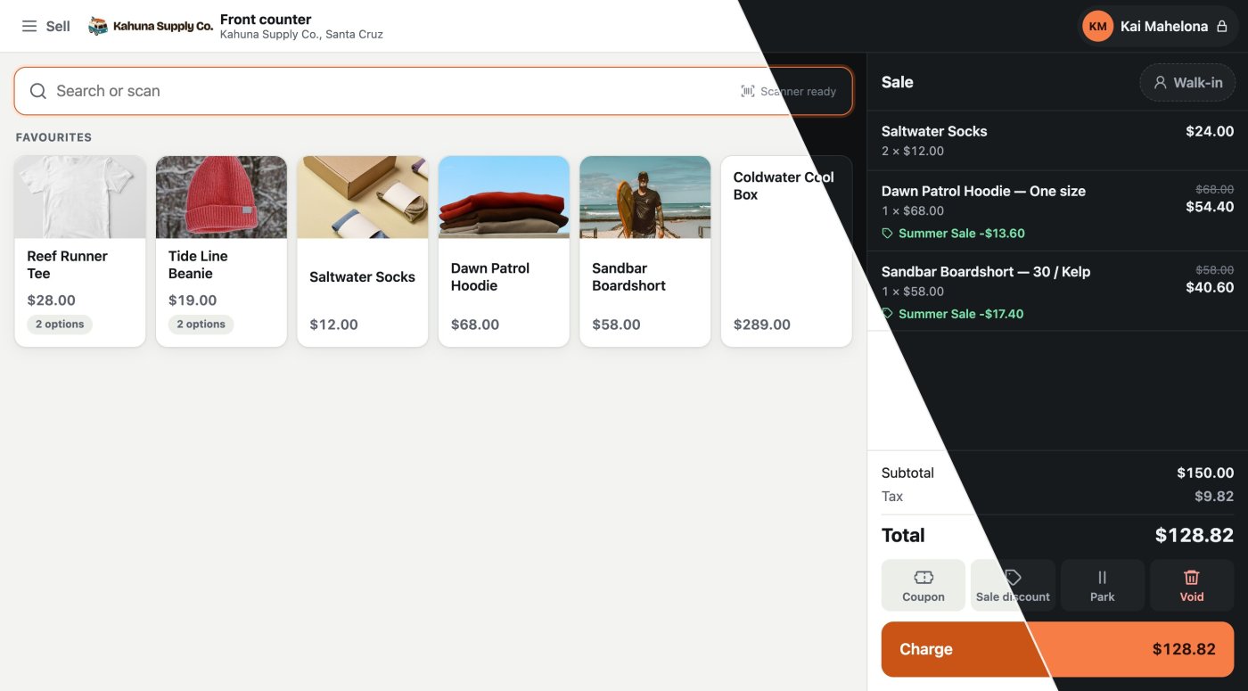Click the Tax $9.82 amount
Viewport: 1248px width, 691px height.
[x=1214, y=497]
